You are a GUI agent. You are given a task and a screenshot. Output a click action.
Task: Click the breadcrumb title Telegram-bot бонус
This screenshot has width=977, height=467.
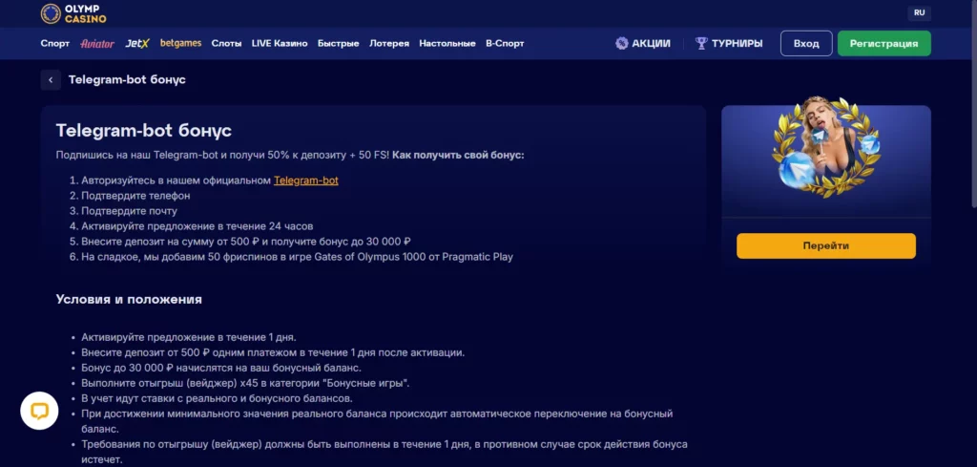tap(127, 80)
